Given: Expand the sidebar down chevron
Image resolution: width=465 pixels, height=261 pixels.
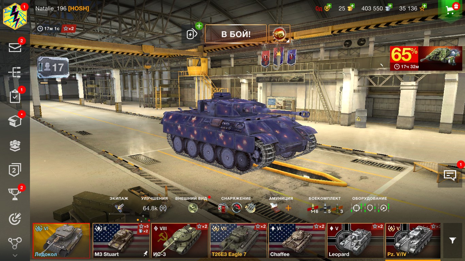Looking at the screenshot, I should [x=15, y=255].
